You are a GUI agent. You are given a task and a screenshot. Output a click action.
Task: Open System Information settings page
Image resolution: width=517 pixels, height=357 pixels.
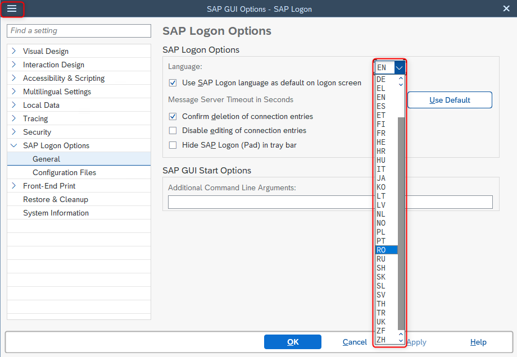coord(56,213)
